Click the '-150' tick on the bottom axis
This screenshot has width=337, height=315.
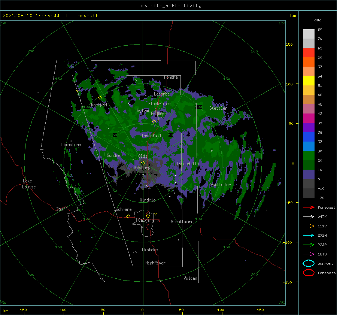(22, 310)
